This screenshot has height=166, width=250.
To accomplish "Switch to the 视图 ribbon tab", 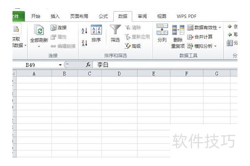I will click(162, 16).
